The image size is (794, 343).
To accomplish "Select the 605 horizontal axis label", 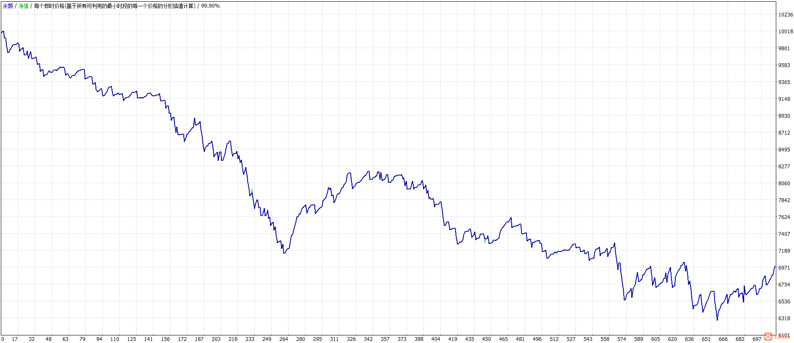I will tap(655, 339).
